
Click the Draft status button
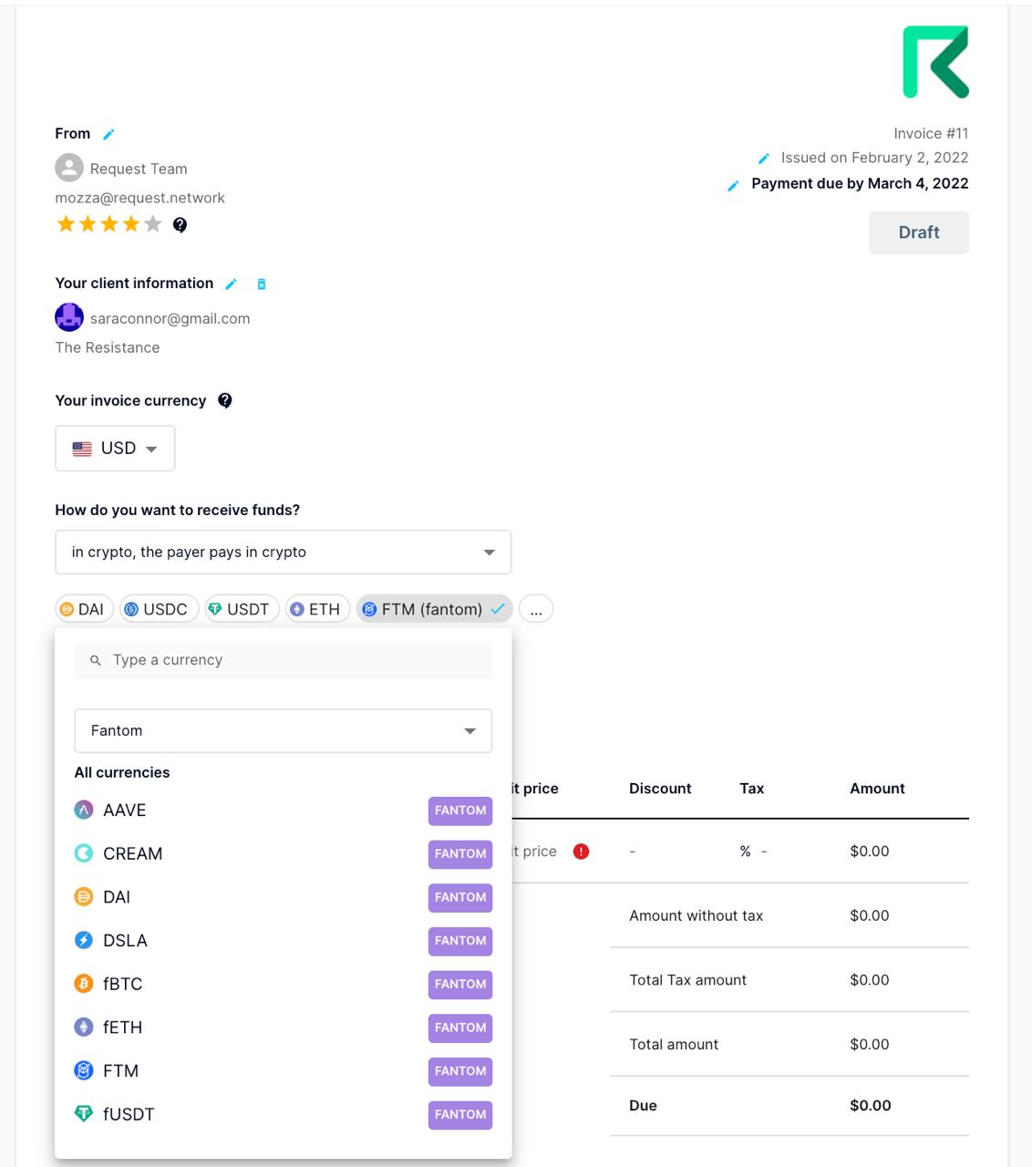919,232
